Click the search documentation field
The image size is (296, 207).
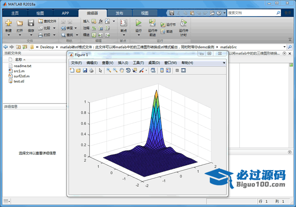pyautogui.click(x=252, y=13)
